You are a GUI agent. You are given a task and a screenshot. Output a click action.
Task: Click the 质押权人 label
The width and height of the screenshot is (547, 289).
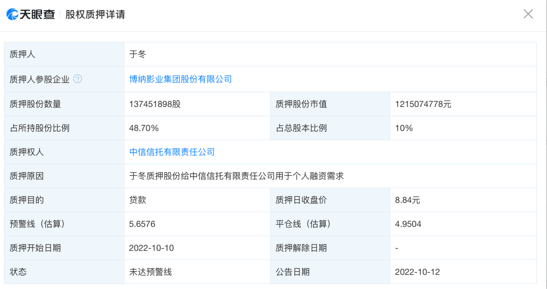pos(26,152)
